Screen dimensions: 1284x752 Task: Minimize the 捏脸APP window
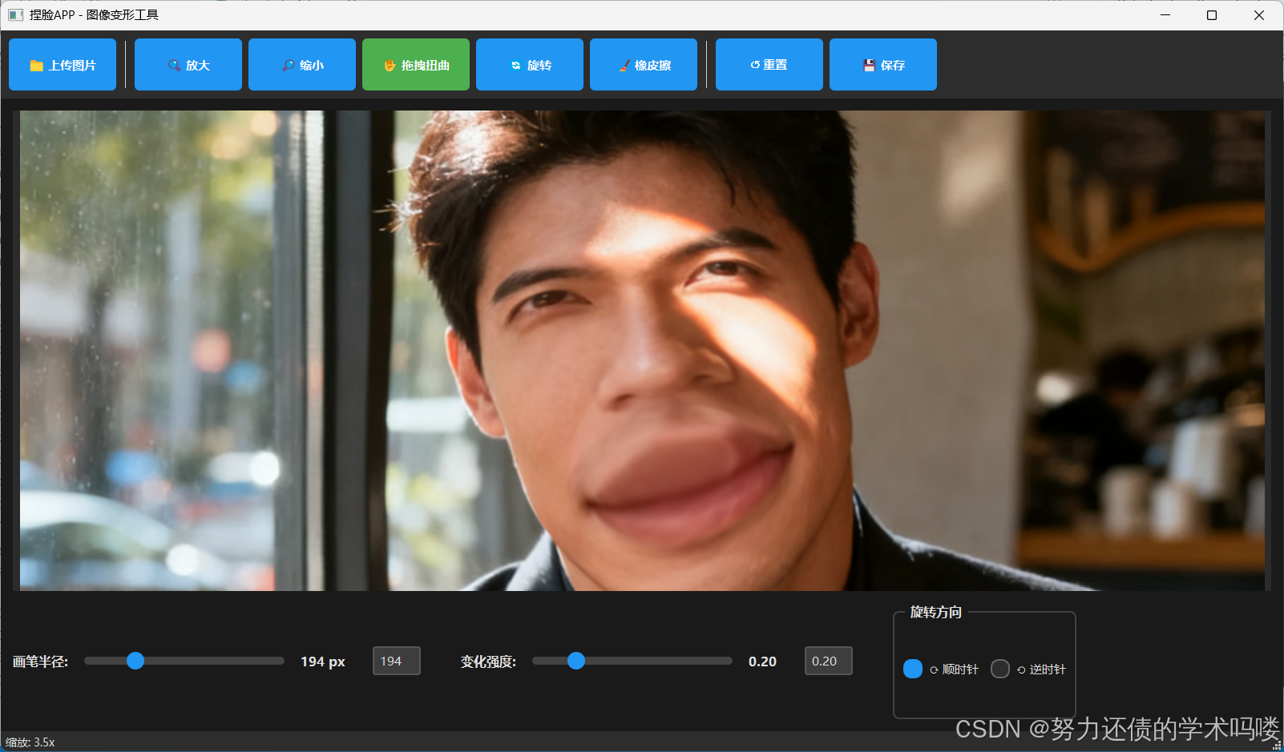(1165, 14)
